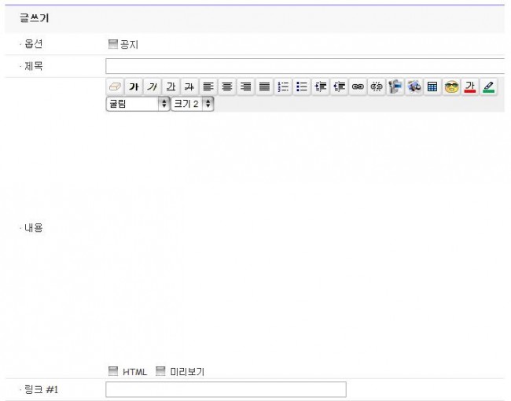511x401 pixels.
Task: Click the 링크 #1 input field
Action: (x=226, y=389)
